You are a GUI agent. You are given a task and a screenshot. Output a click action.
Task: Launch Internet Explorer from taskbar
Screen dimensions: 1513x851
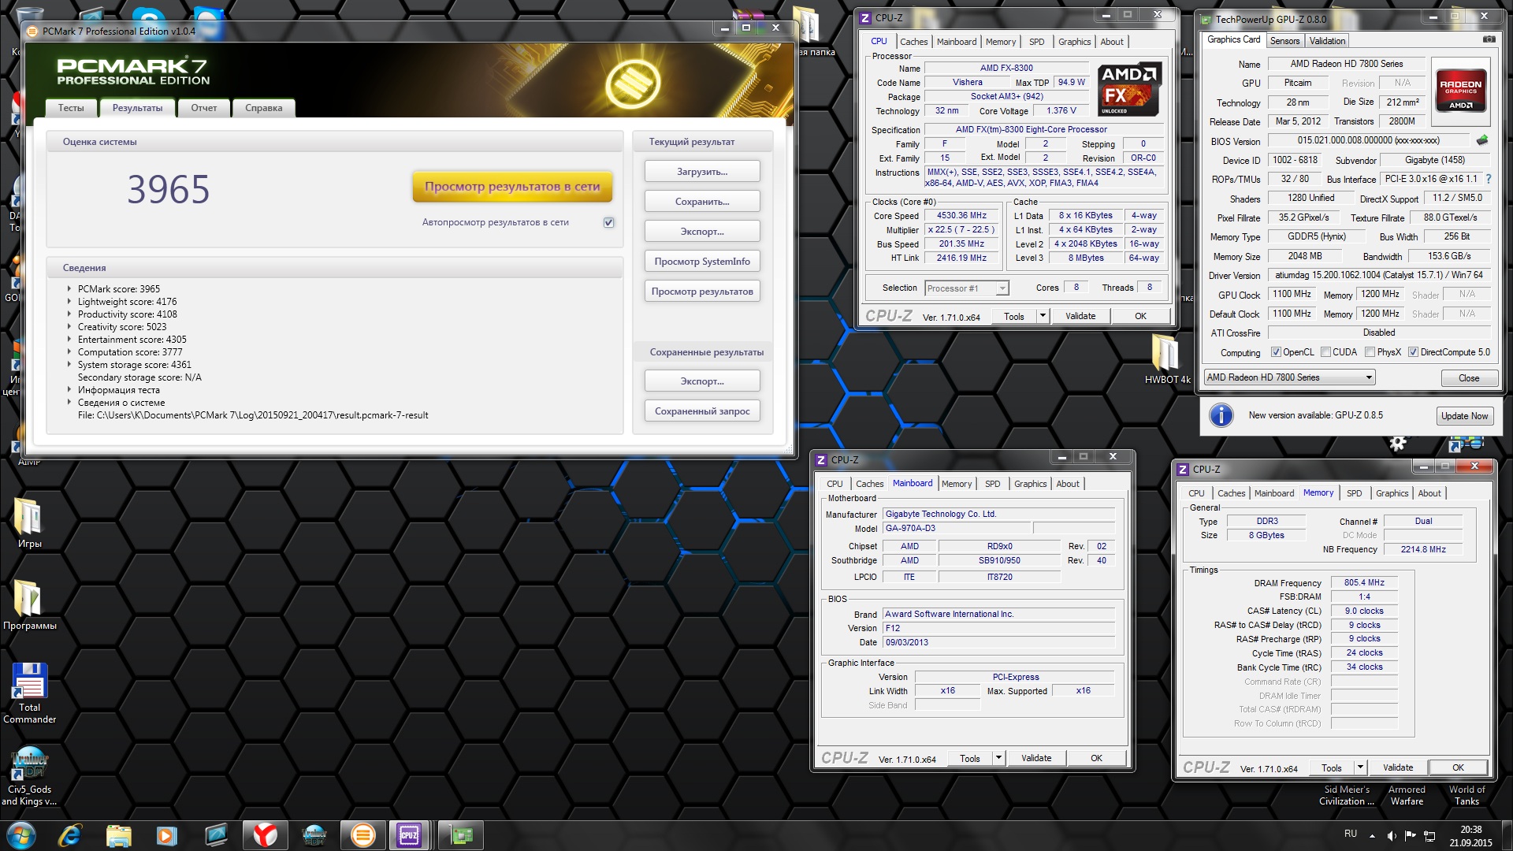point(70,835)
